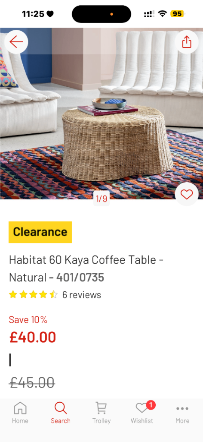Click the star rating icons
The image size is (203, 442).
click(33, 295)
